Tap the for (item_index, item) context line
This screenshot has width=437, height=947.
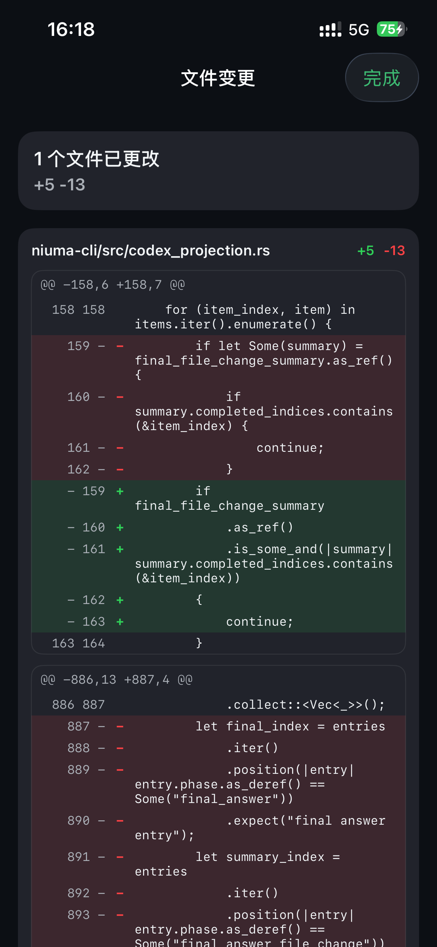(218, 317)
